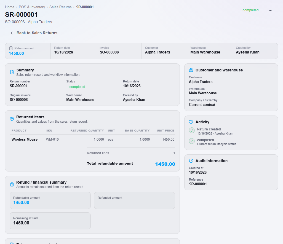Navigate to Sales Returns breadcrumb

60,7
